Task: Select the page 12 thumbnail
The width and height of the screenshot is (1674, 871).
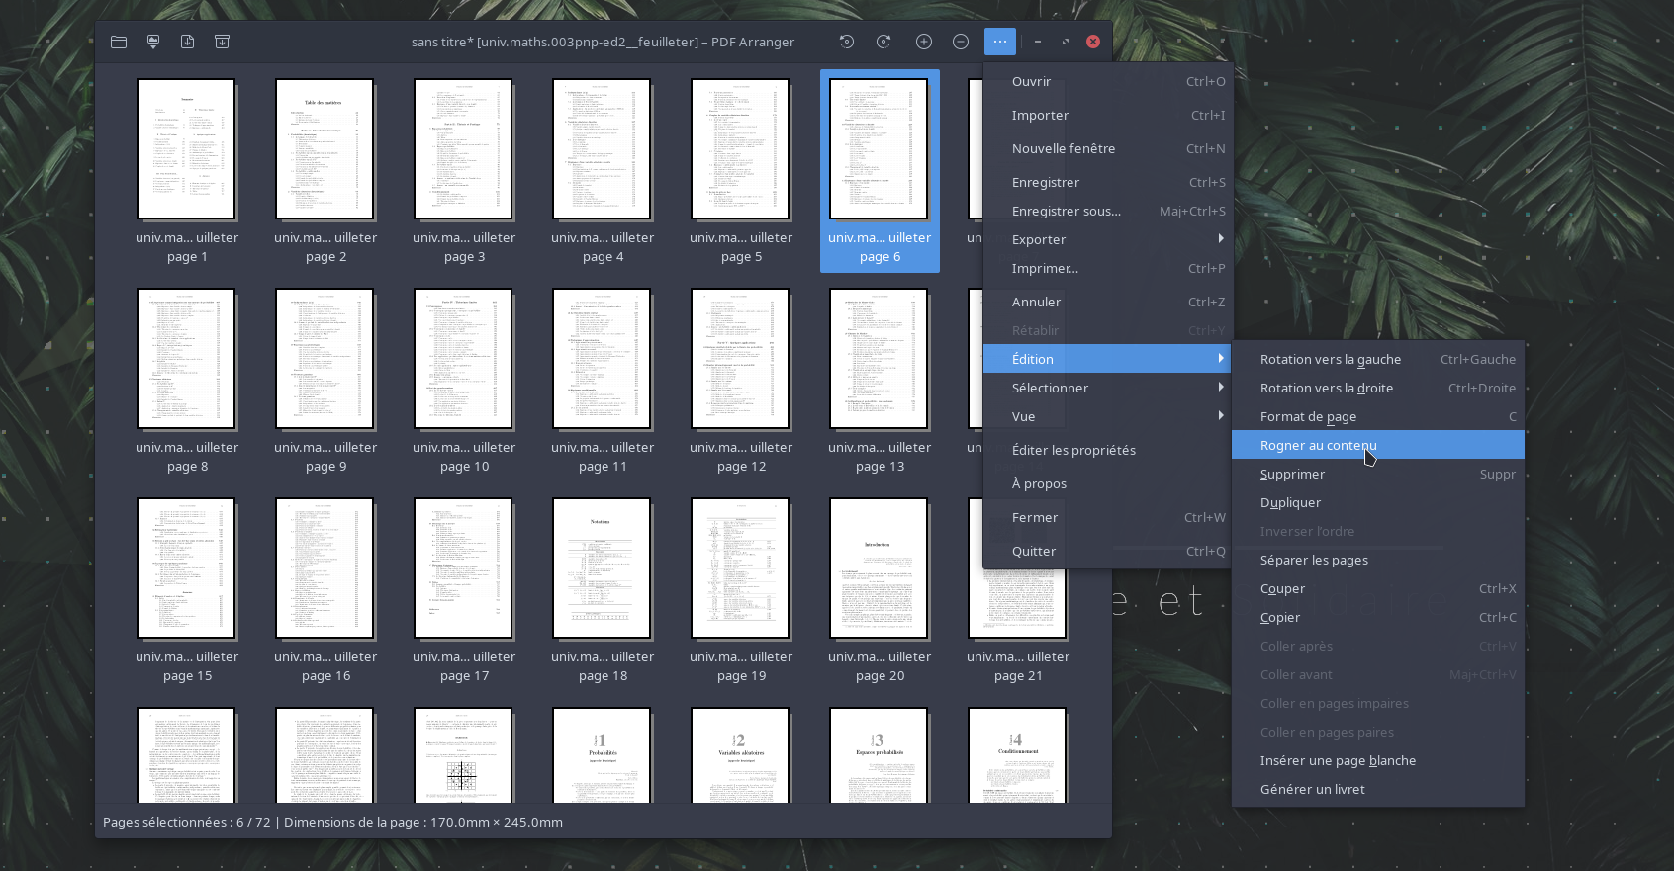Action: pyautogui.click(x=741, y=360)
